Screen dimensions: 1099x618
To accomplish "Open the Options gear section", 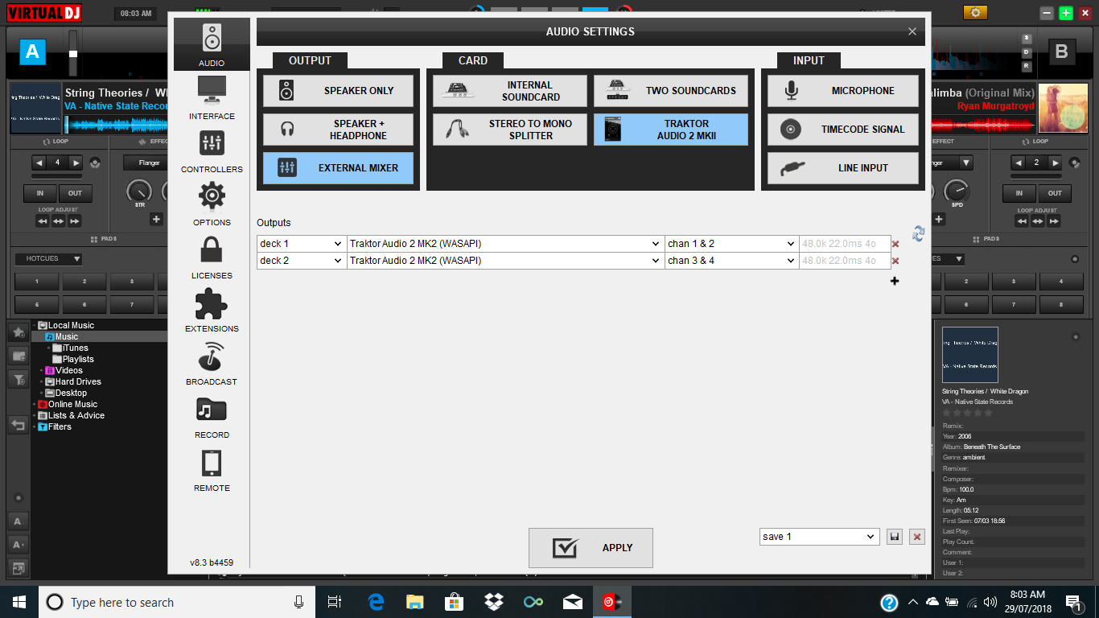I will 212,204.
